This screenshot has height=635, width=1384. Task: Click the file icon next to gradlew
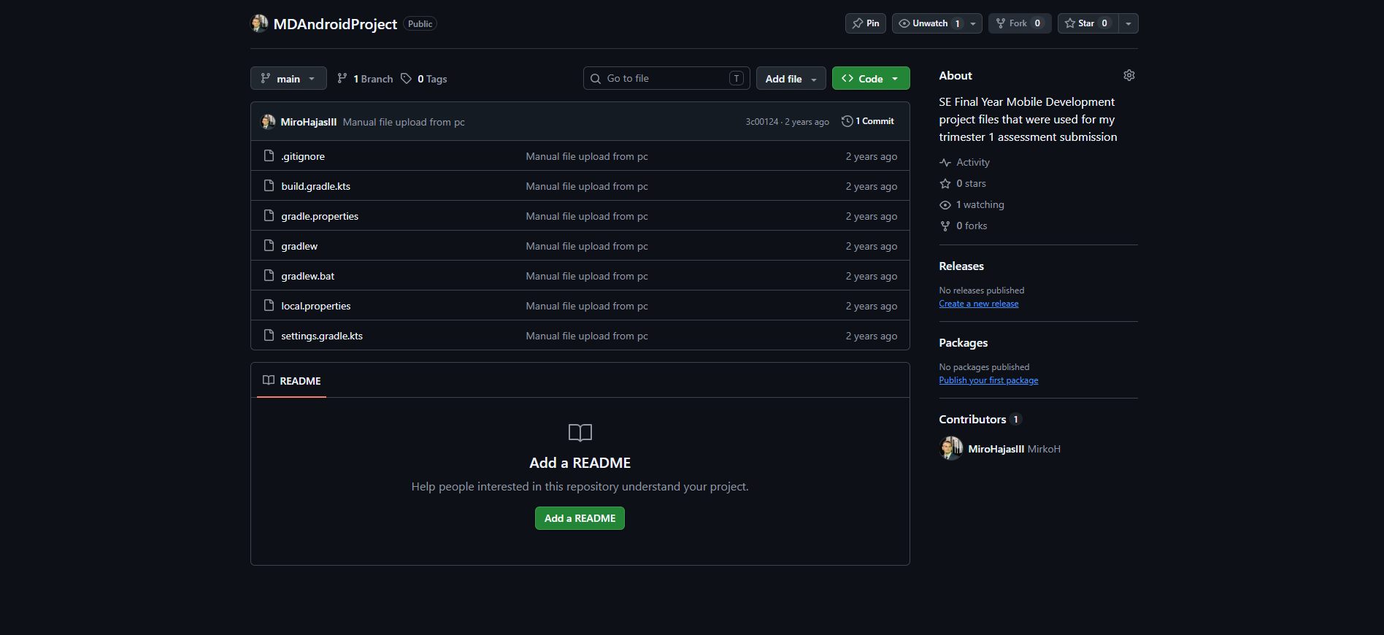click(269, 245)
